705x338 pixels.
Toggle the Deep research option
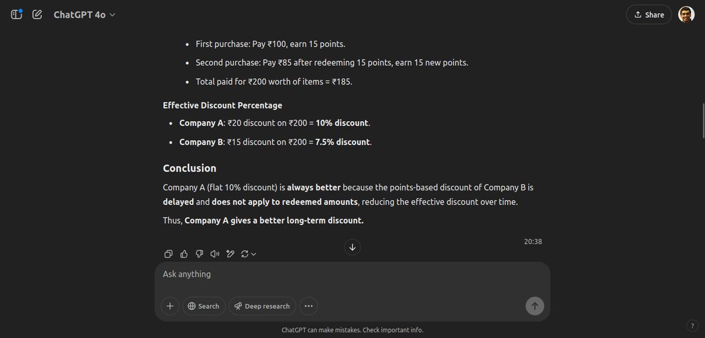point(262,306)
